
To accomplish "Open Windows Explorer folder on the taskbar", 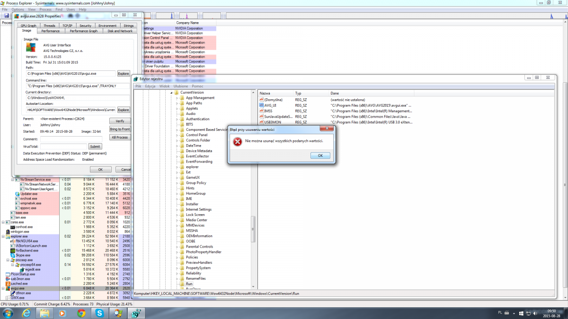I will tap(44, 313).
